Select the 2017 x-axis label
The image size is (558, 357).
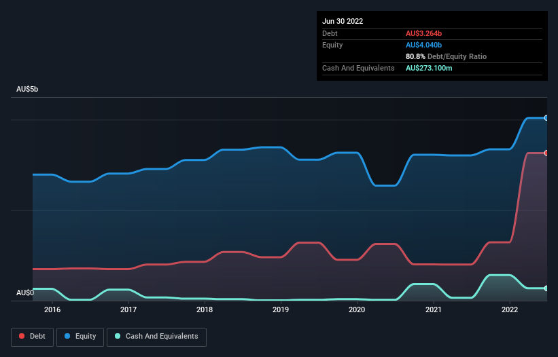[x=128, y=309]
